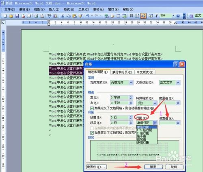203x172 pixels.
Task: Open the 大纲级别 outline level dropdown
Action: pyautogui.click(x=178, y=83)
